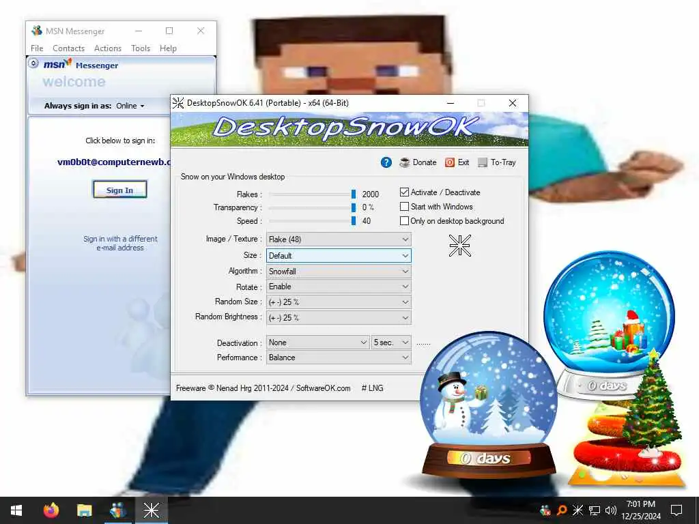Open the Deactivation dropdown showing None

coord(318,343)
